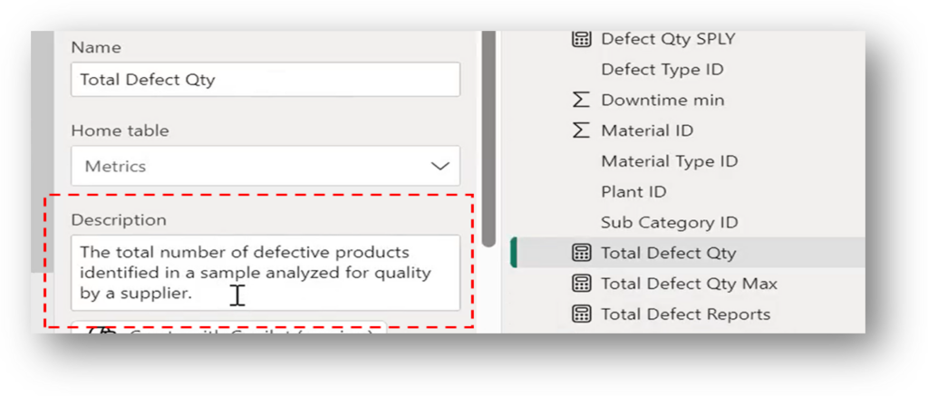
Task: Click the Properties pane vertical scrollbar
Action: click(488, 140)
